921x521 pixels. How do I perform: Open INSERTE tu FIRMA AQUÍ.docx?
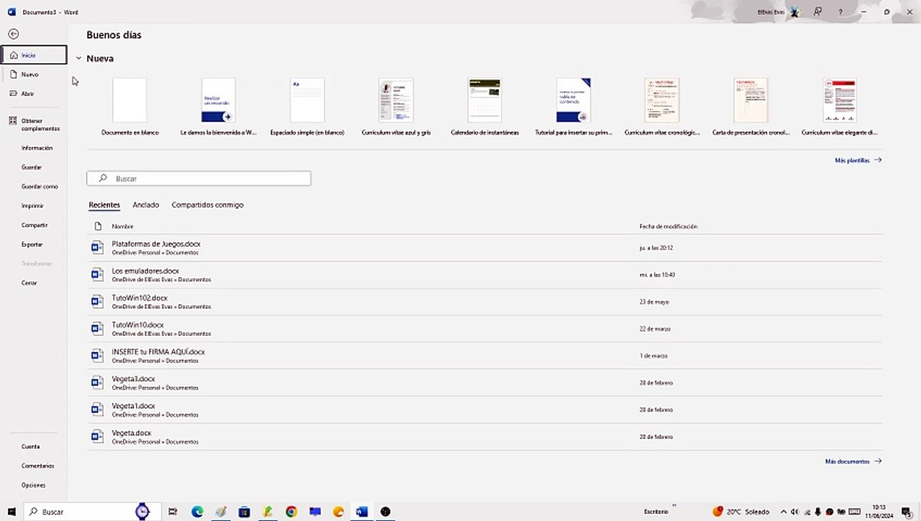pos(485,356)
